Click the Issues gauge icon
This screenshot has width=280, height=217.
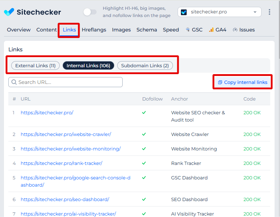(x=235, y=30)
